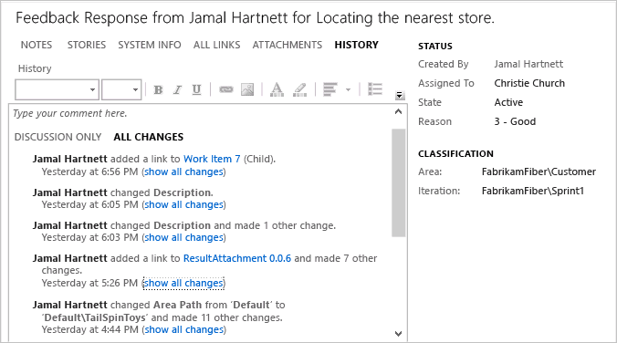Screen dimensions: 617x343
Task: Open the ALL LINKS tab
Action: tap(217, 45)
